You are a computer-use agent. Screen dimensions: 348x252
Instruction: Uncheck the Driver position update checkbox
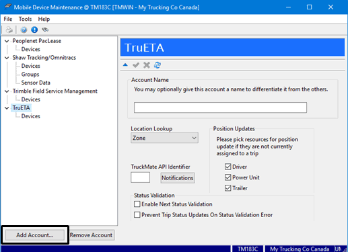[x=228, y=167]
